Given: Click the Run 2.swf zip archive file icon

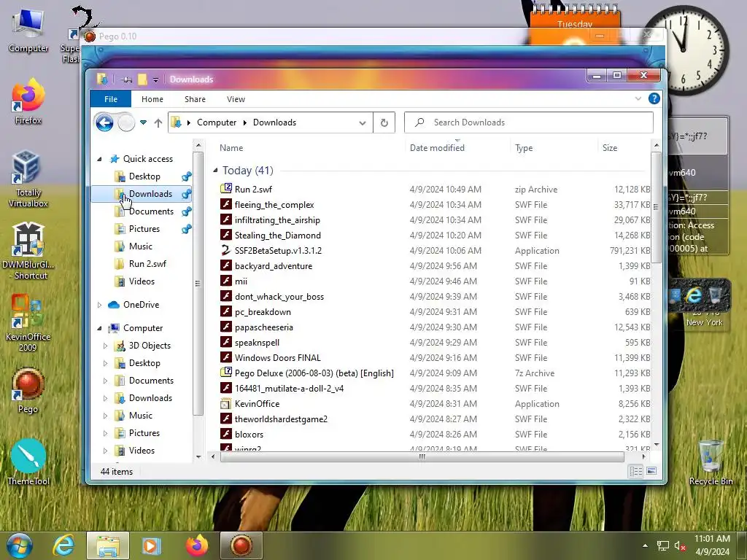Looking at the screenshot, I should (x=226, y=189).
